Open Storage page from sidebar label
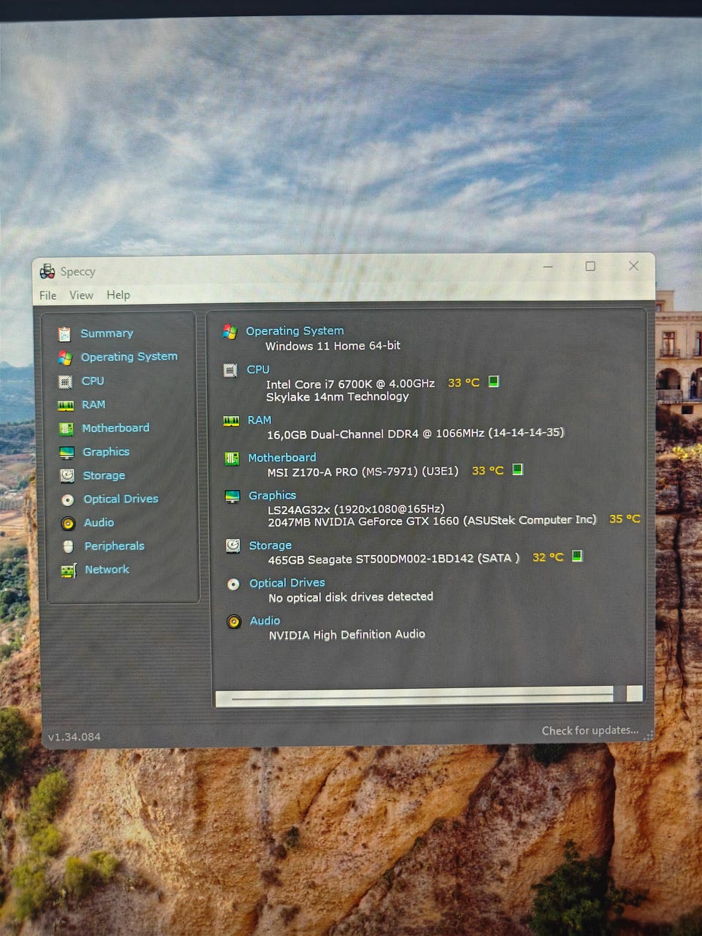The width and height of the screenshot is (702, 936). [104, 475]
